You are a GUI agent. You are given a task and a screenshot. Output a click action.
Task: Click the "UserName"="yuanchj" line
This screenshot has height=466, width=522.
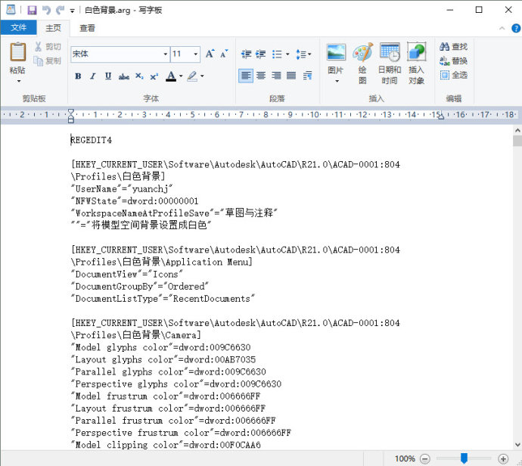tap(122, 188)
